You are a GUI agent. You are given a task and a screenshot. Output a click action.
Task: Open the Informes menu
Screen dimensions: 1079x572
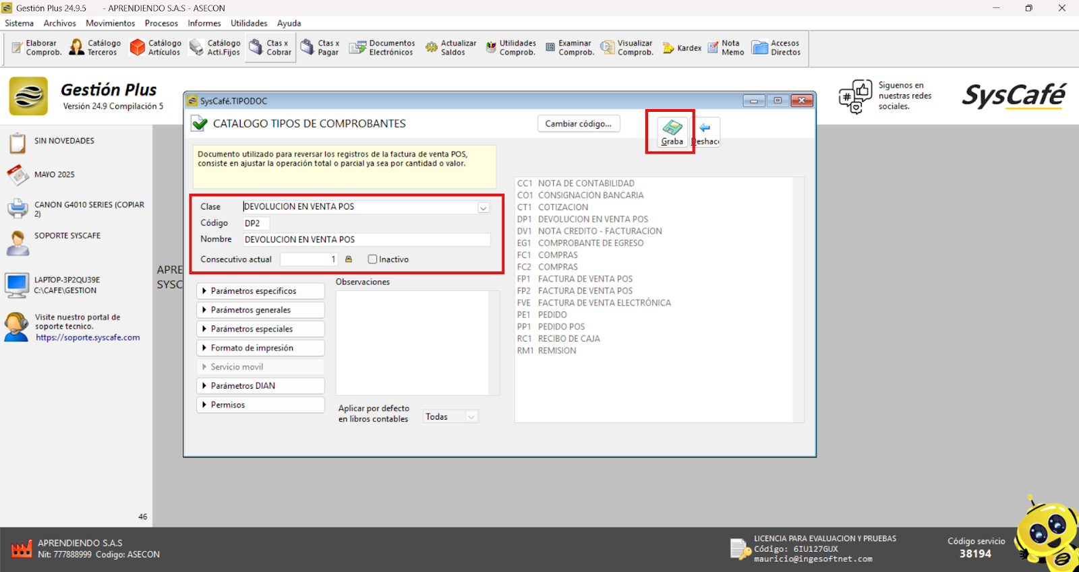pos(204,23)
